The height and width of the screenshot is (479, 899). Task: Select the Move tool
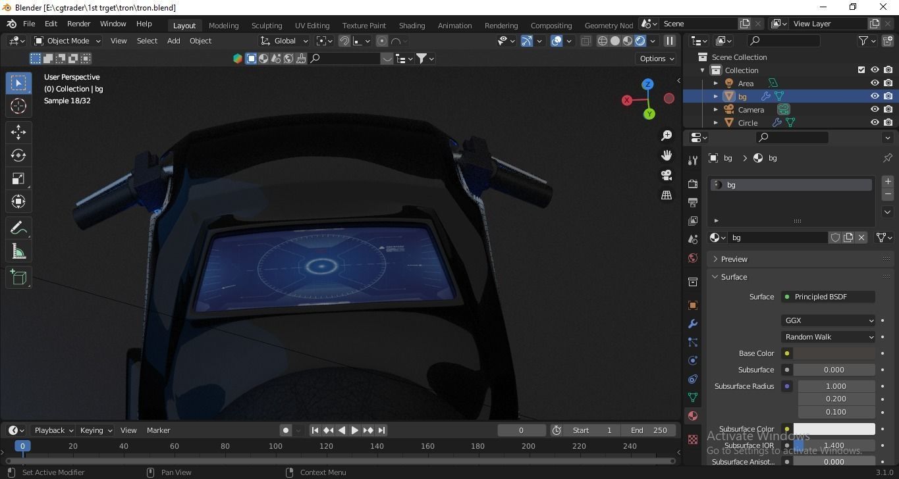pyautogui.click(x=18, y=132)
